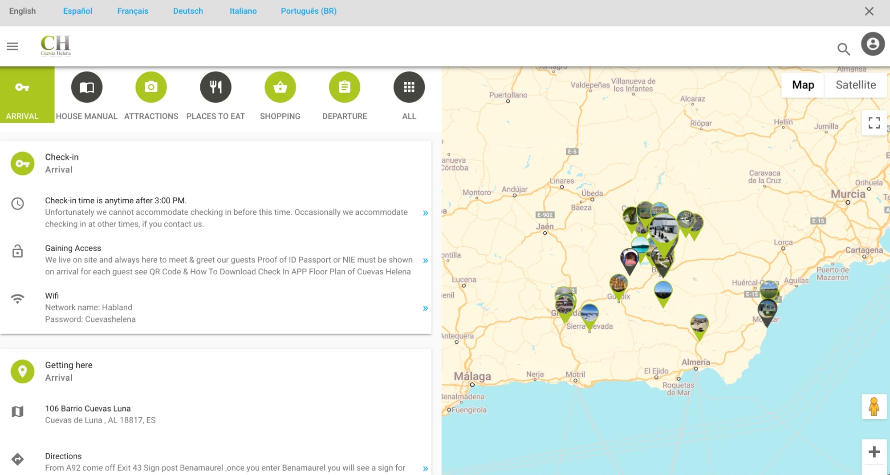
Task: Click the search magnifier icon
Action: (843, 48)
